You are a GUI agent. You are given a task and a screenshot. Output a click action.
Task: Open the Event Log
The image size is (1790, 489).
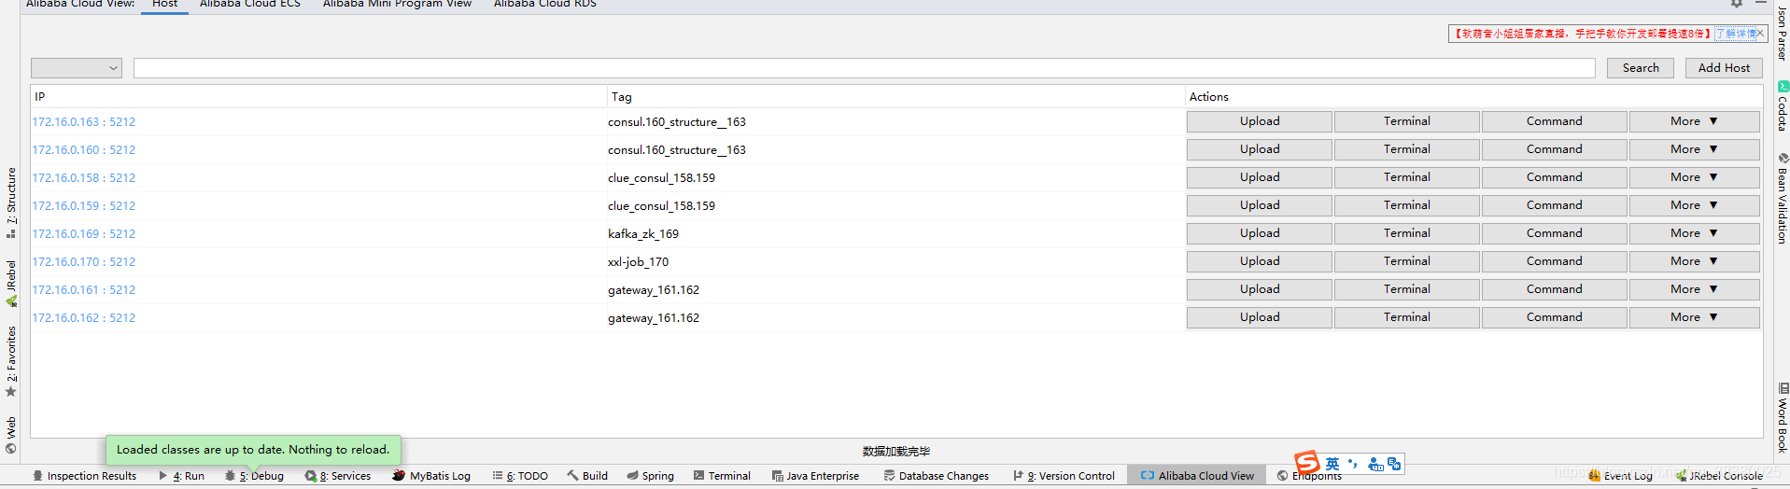[1620, 476]
